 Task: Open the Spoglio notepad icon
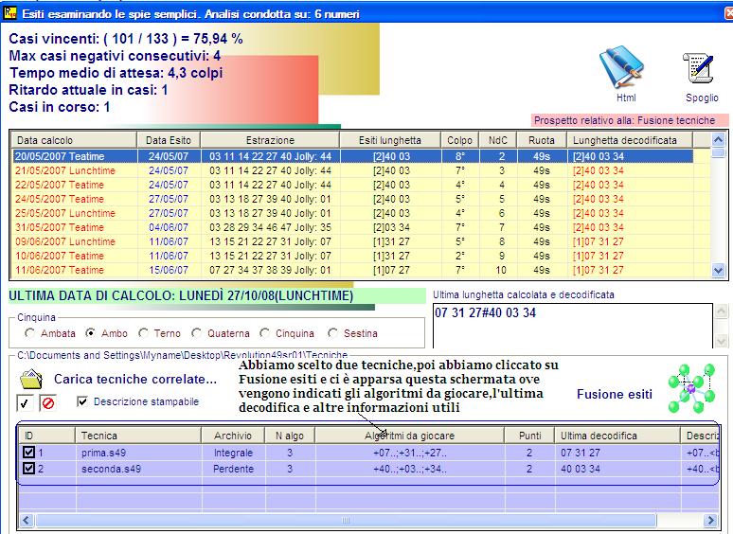click(x=700, y=68)
